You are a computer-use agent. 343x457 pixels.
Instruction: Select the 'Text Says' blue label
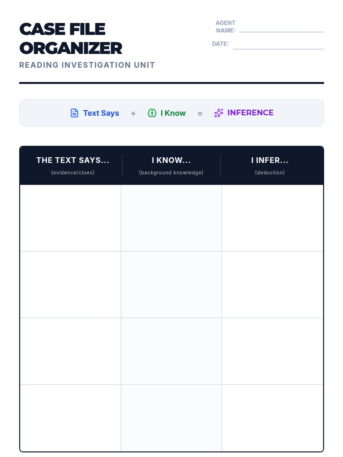[101, 113]
